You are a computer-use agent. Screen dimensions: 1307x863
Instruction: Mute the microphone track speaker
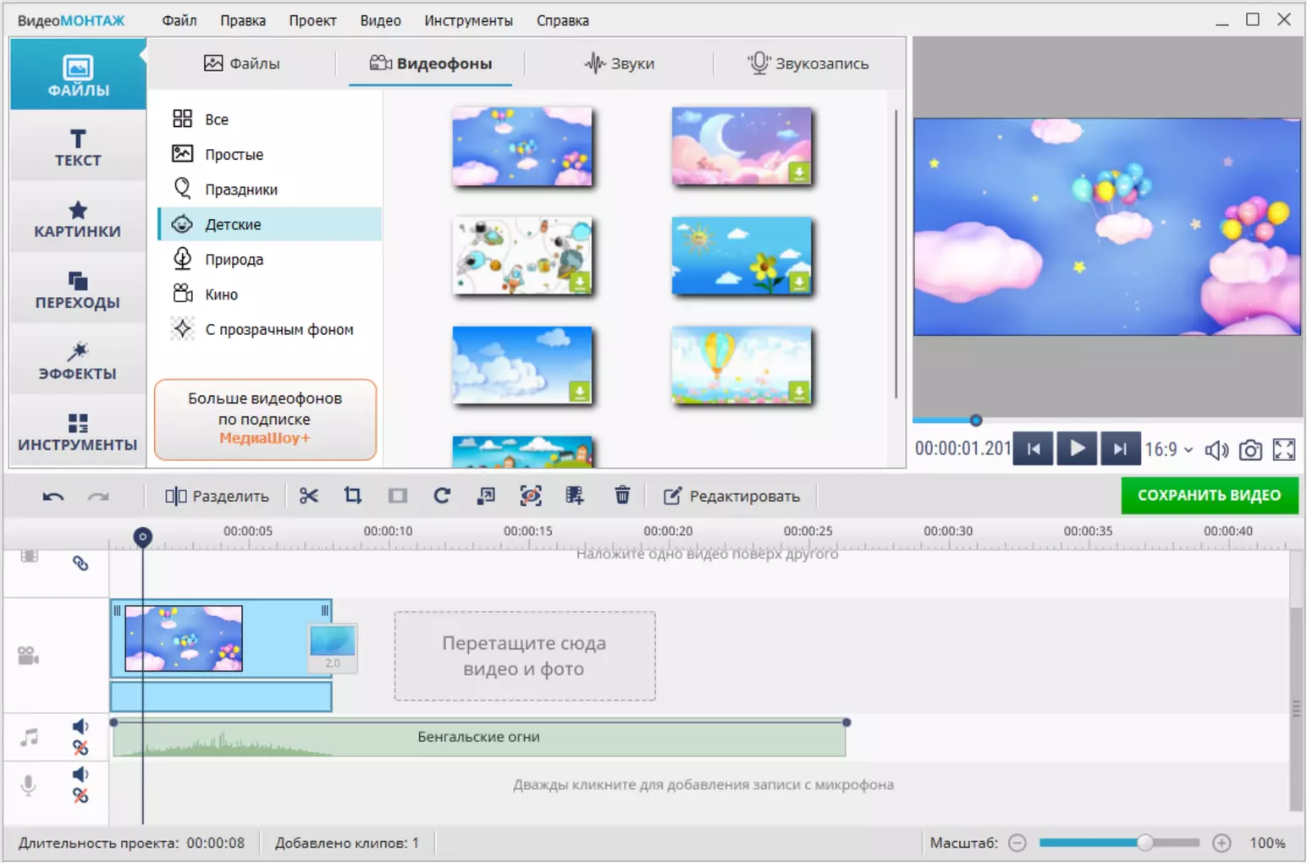coord(80,774)
